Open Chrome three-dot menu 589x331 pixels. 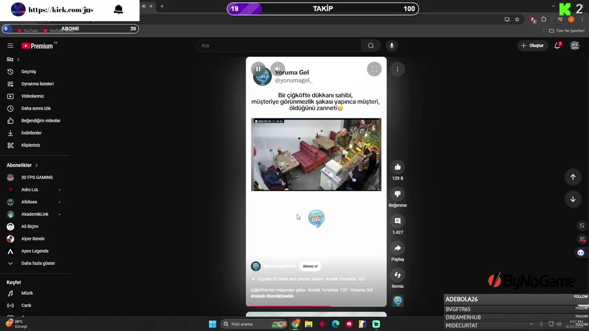tap(583, 19)
